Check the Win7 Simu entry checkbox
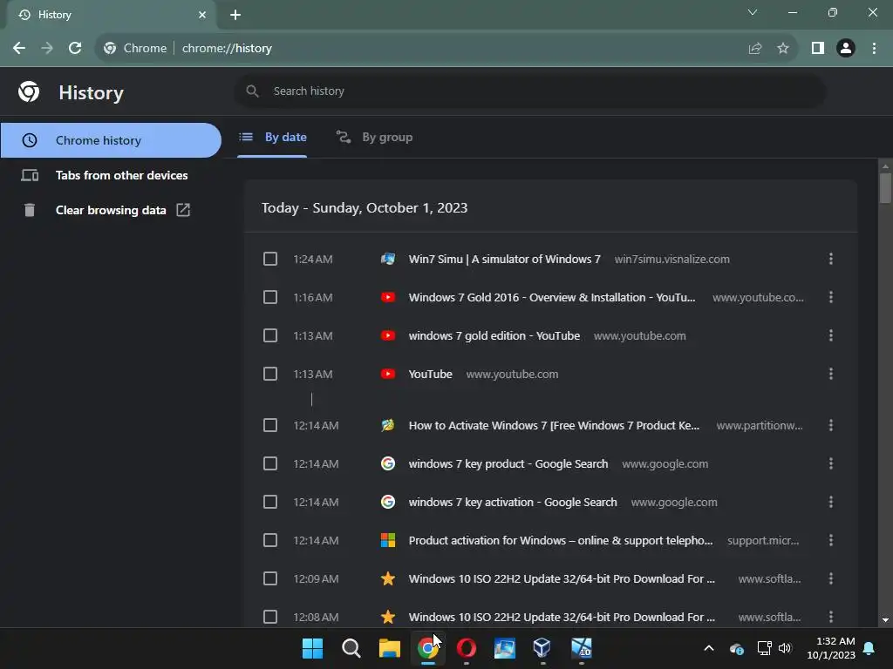 [x=270, y=259]
